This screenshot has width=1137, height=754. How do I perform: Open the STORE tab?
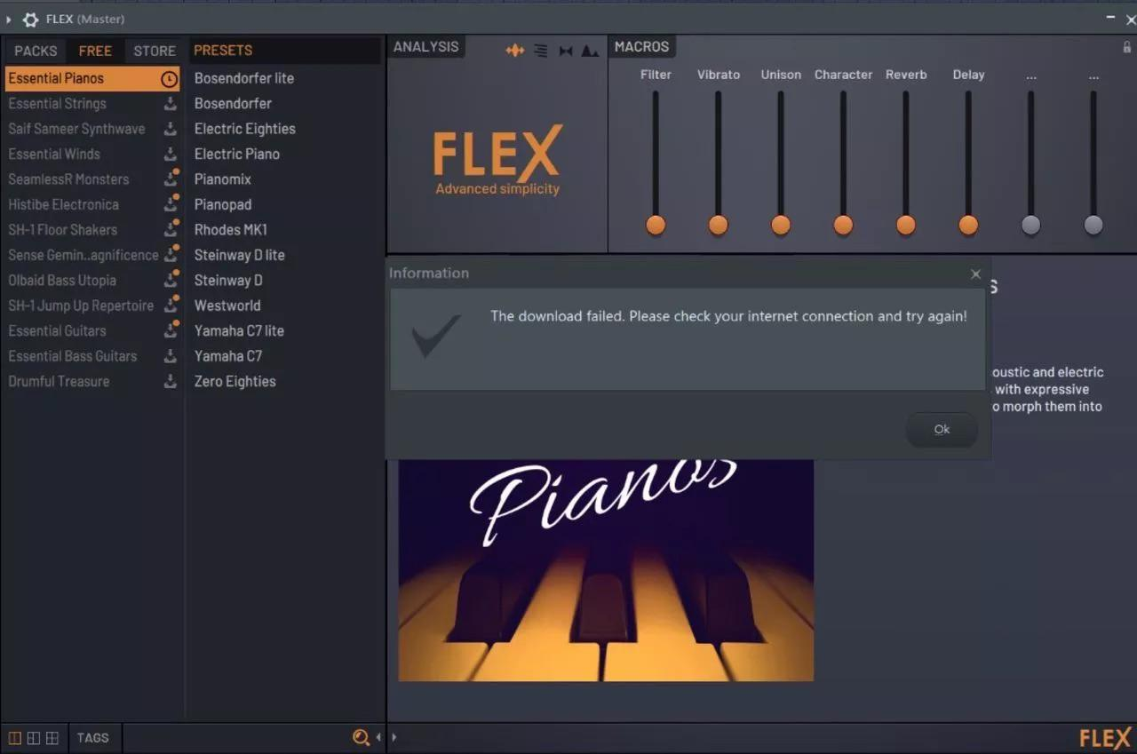(154, 51)
